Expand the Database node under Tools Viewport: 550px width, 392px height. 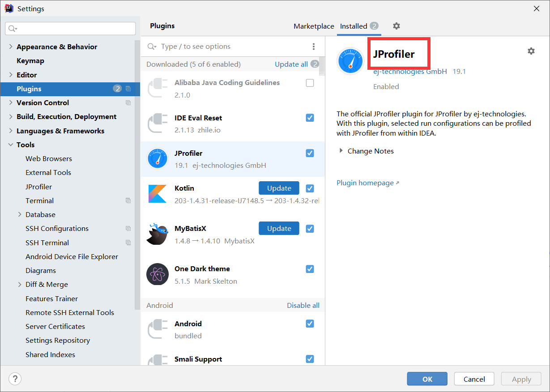(20, 214)
